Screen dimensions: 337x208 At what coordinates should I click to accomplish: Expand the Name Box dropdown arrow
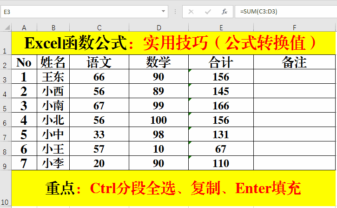163,11
